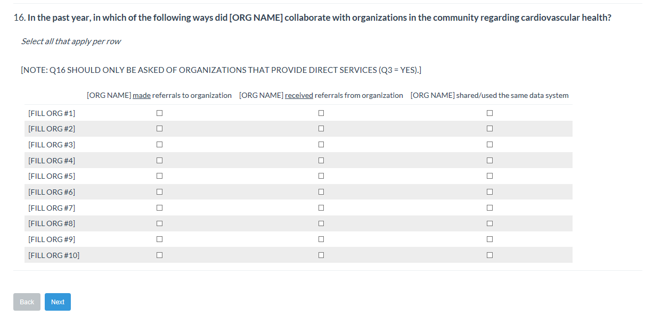Tick shared data system for ORG #1
The image size is (645, 316).
point(489,113)
